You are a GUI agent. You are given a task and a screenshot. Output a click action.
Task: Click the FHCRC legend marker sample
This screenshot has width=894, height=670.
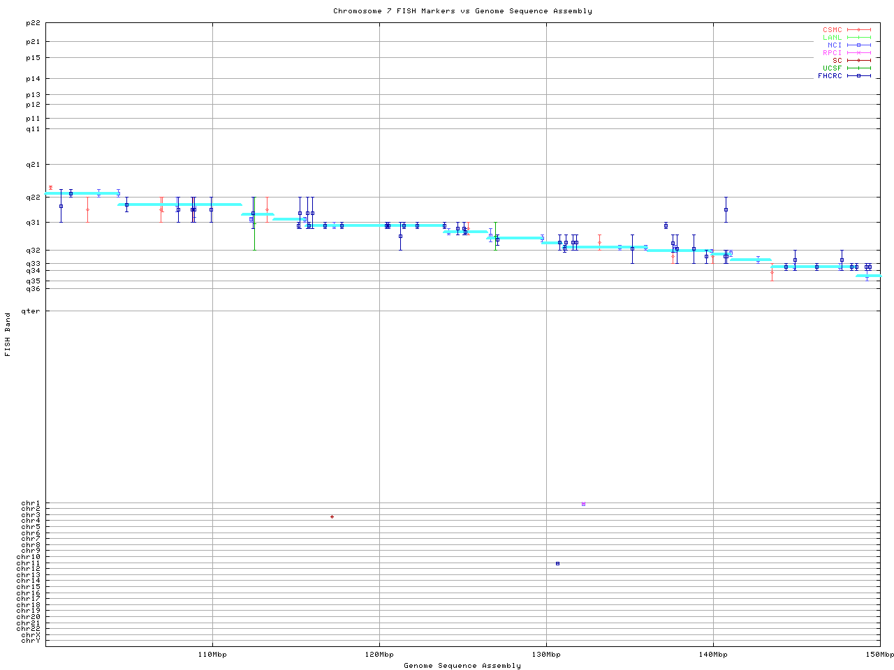click(858, 76)
